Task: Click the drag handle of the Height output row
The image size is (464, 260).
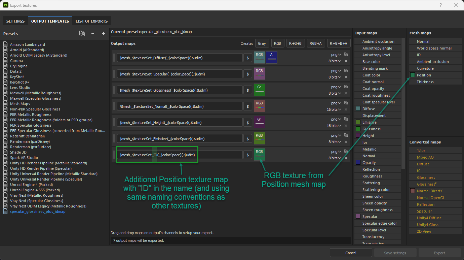Action: point(114,122)
